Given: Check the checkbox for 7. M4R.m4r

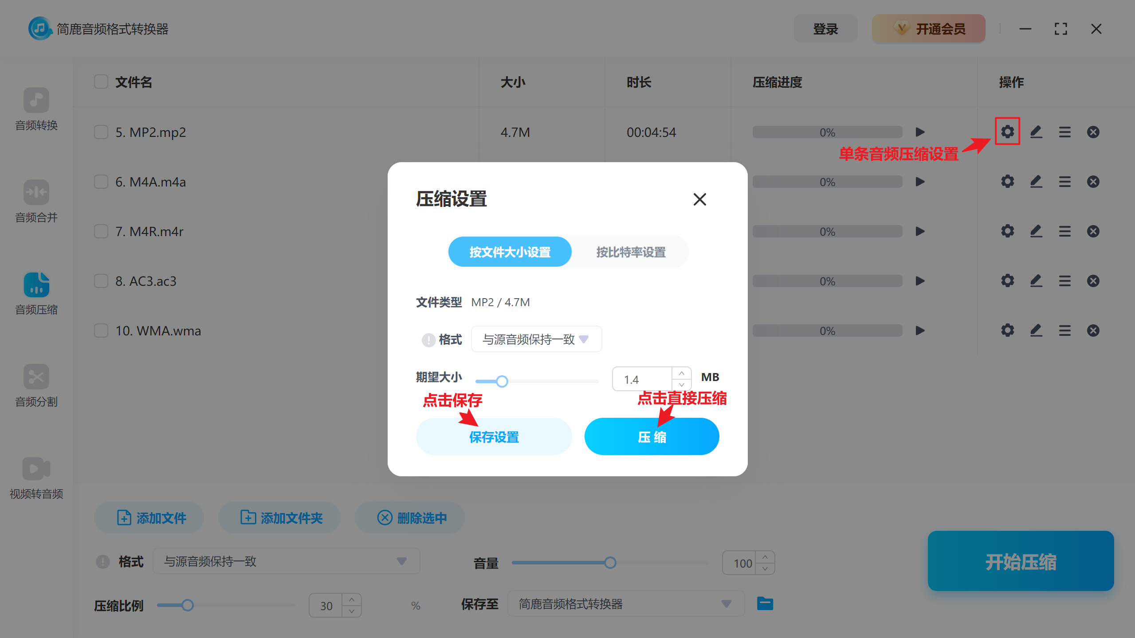Looking at the screenshot, I should tap(101, 231).
